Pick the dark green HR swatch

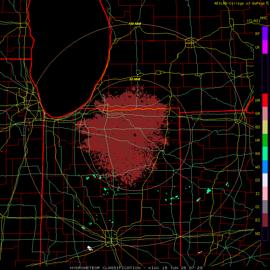pos(265,140)
